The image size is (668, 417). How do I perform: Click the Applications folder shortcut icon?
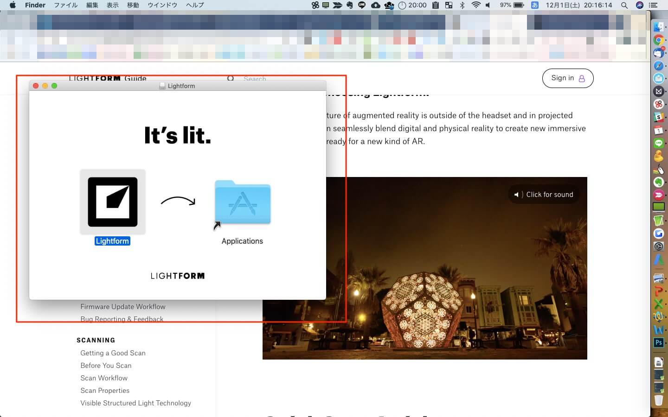click(242, 203)
